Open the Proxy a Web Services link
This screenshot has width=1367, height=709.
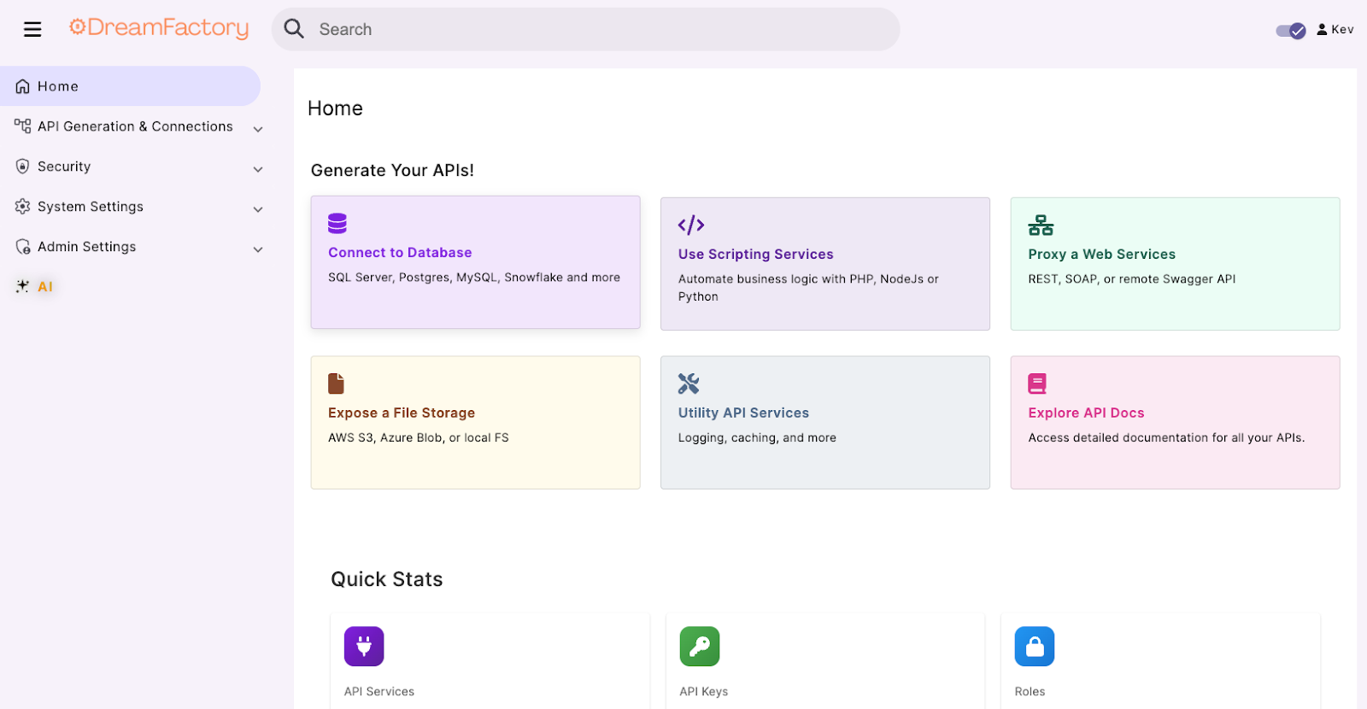[x=1101, y=255]
